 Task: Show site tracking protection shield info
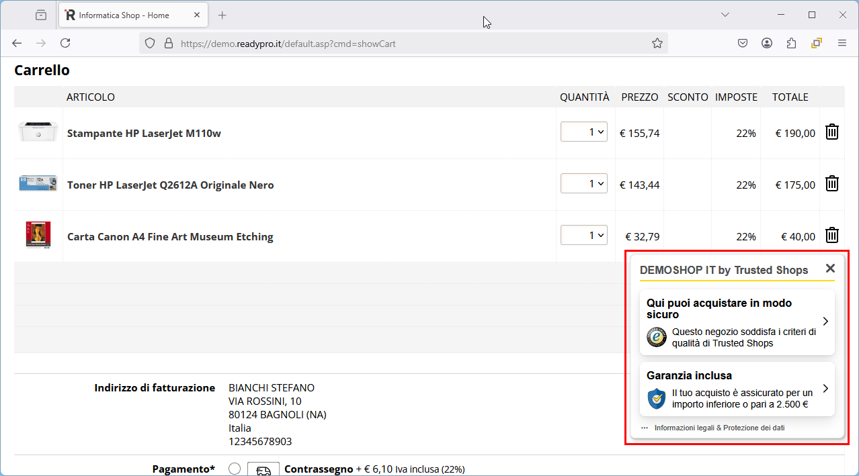click(x=151, y=43)
